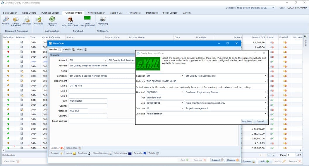Go to first page of results
309x166 pixels.
tap(261, 155)
